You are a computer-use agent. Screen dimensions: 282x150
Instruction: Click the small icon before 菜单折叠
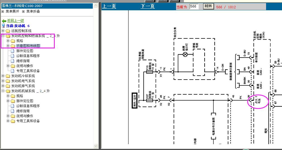coord(23,11)
